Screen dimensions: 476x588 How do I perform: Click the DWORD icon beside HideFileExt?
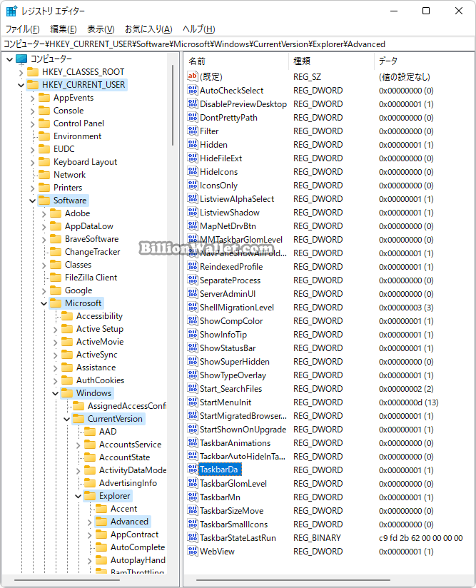click(x=193, y=158)
